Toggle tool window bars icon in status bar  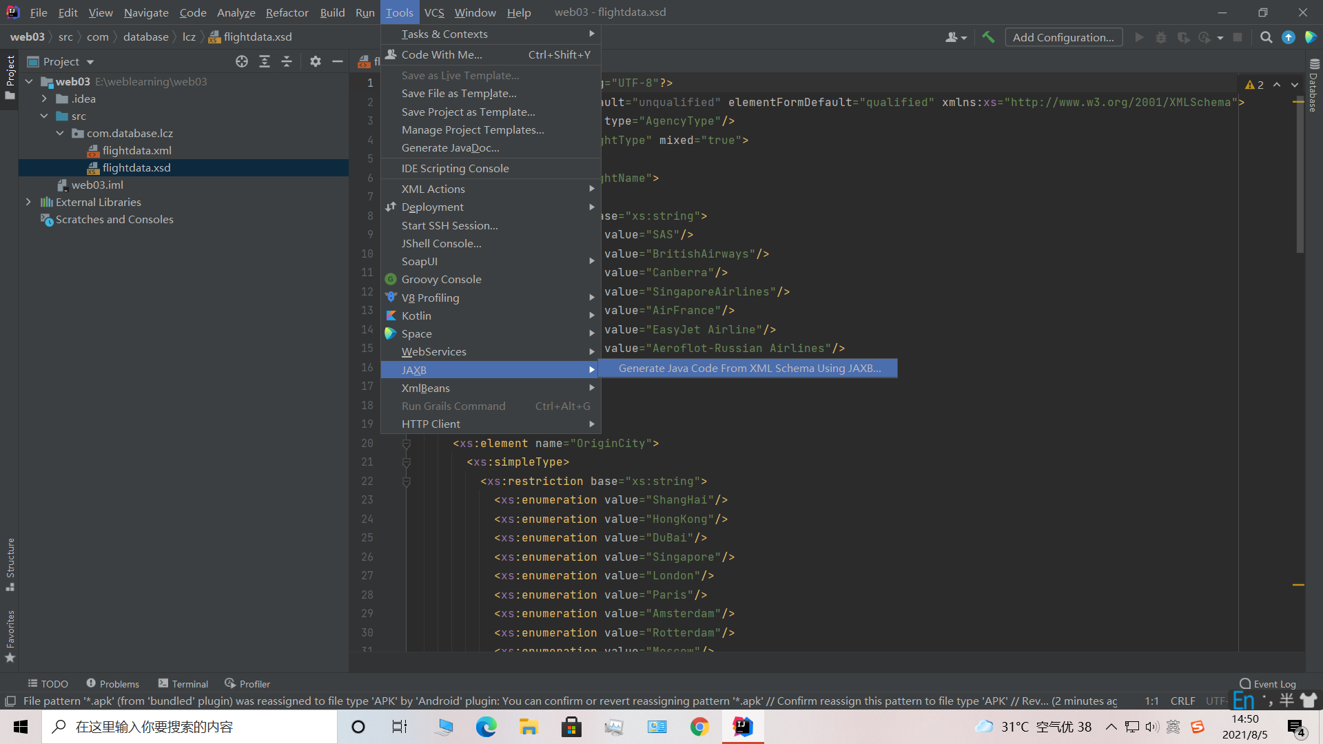[10, 701]
